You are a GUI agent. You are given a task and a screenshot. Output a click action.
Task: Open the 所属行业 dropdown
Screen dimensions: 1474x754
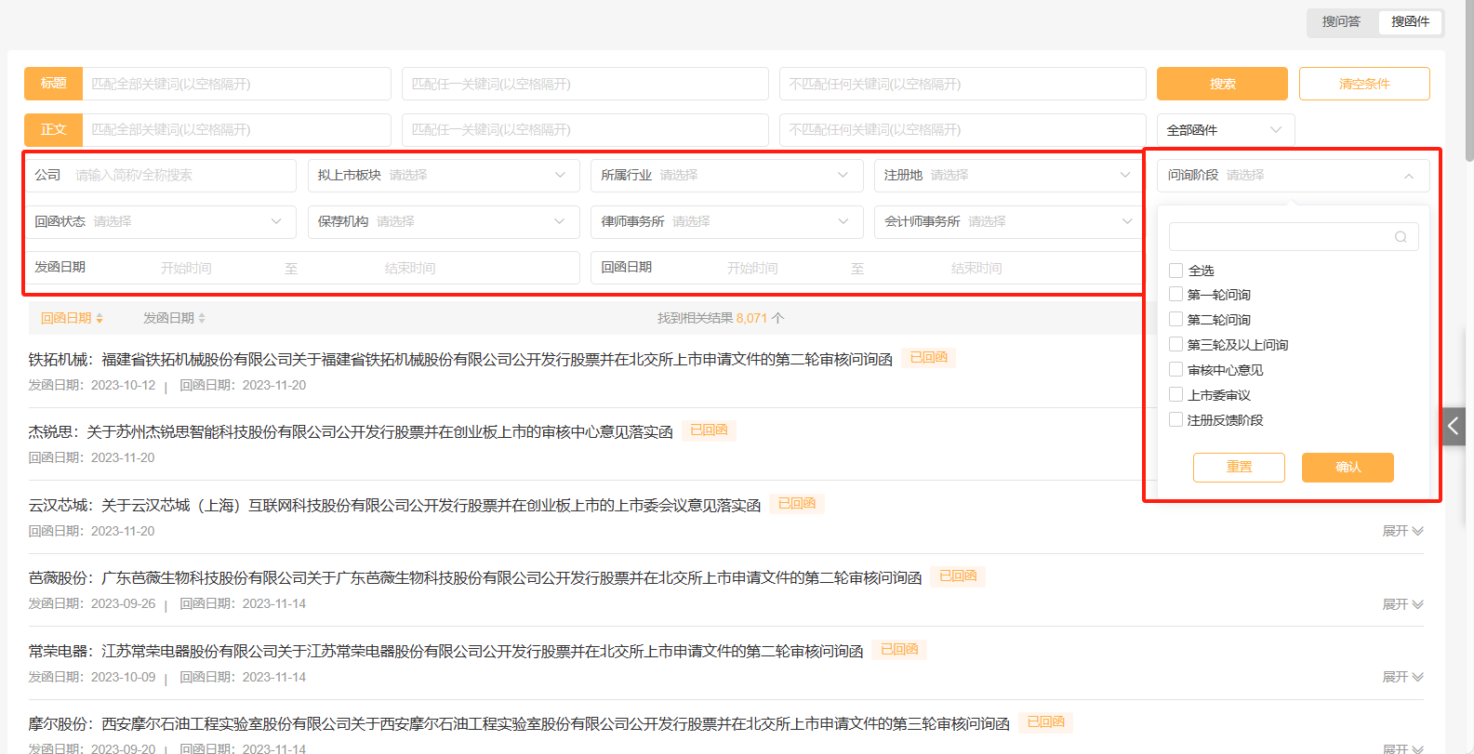point(725,175)
